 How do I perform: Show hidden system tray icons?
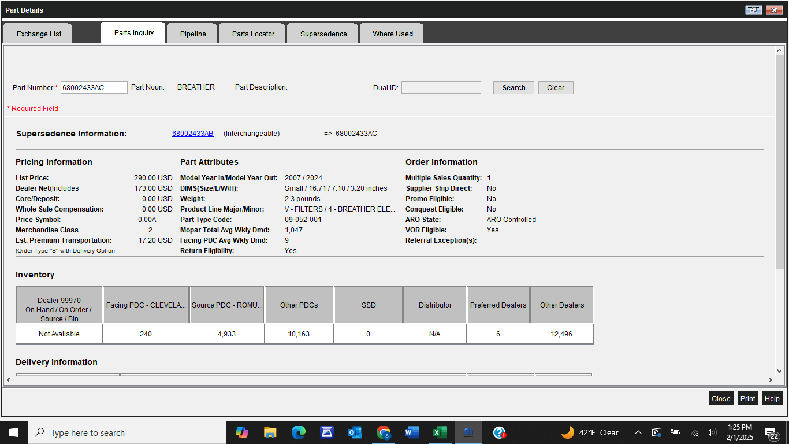pyautogui.click(x=638, y=432)
